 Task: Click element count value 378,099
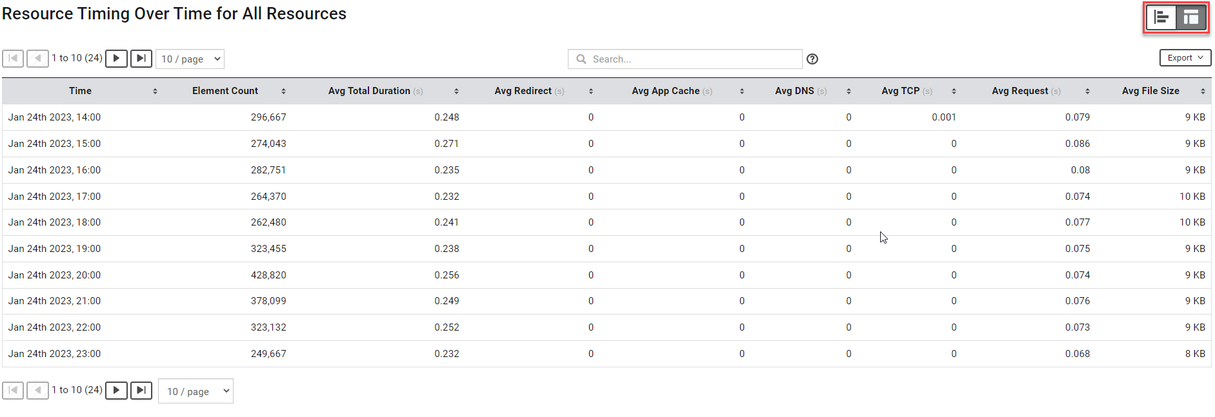coord(268,301)
